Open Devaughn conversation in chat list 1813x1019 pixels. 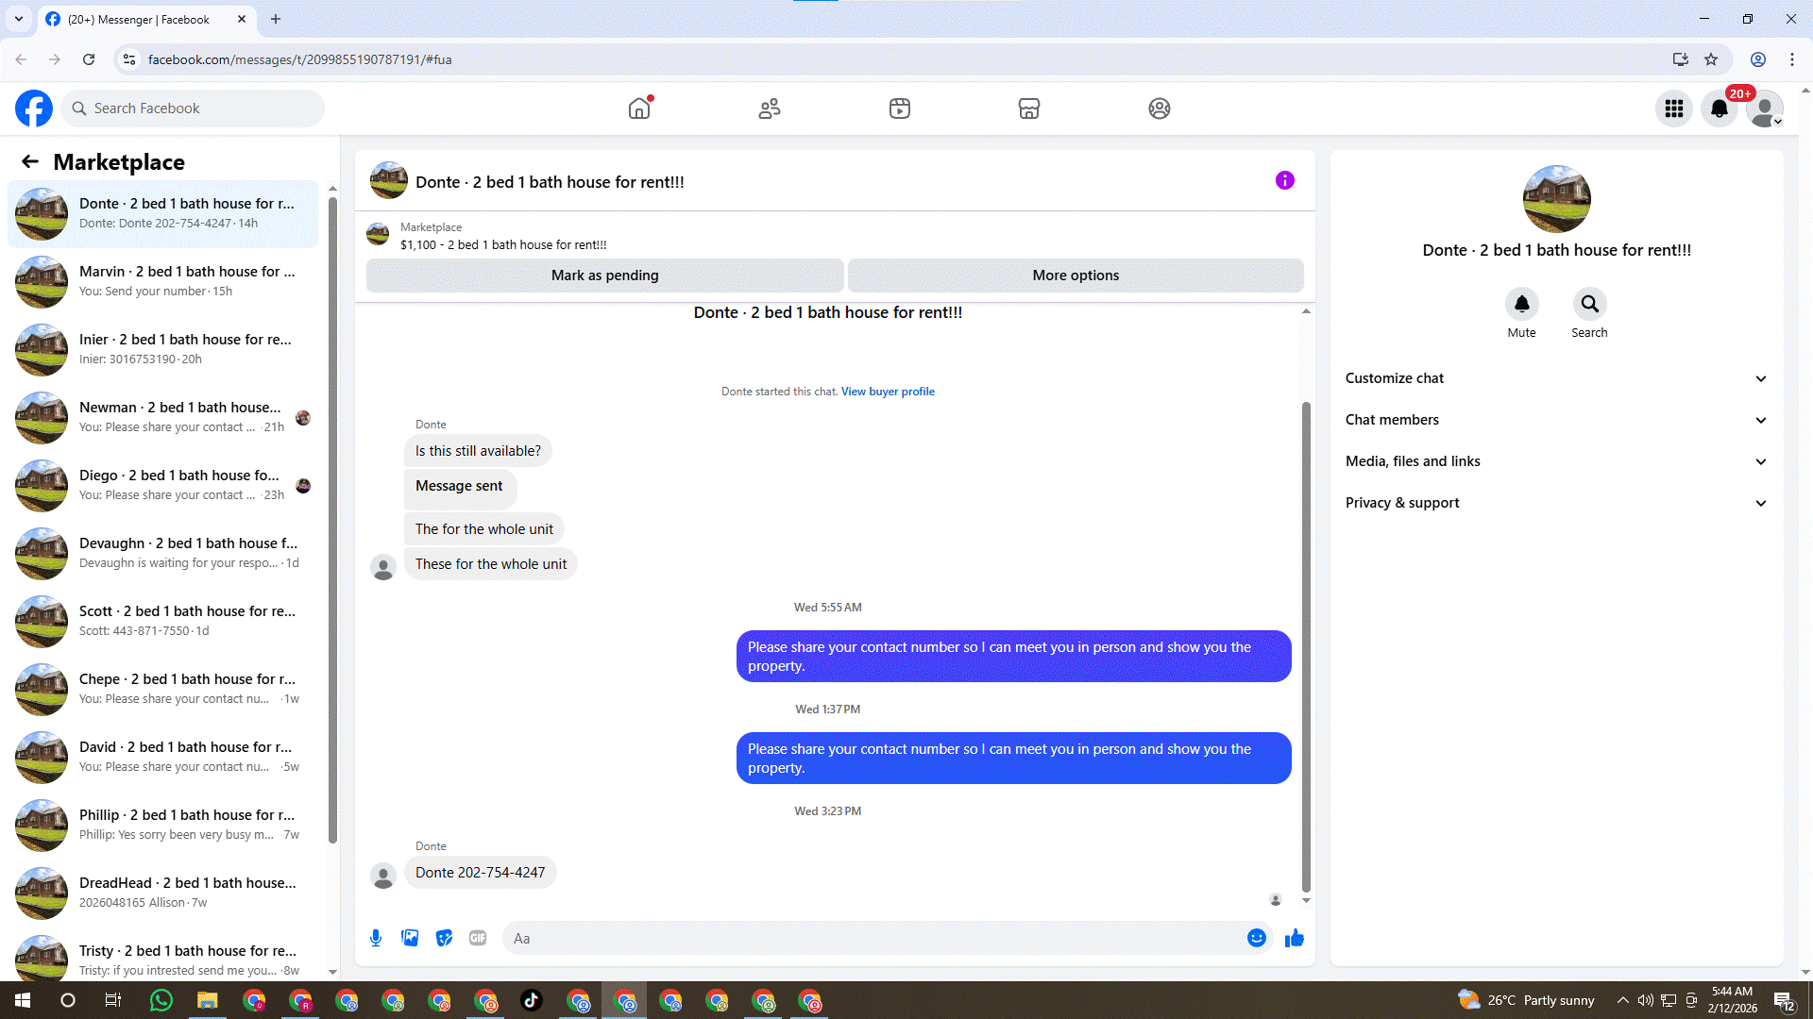tap(164, 553)
